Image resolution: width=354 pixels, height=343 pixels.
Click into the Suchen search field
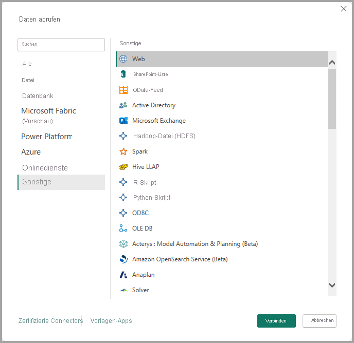tap(61, 44)
